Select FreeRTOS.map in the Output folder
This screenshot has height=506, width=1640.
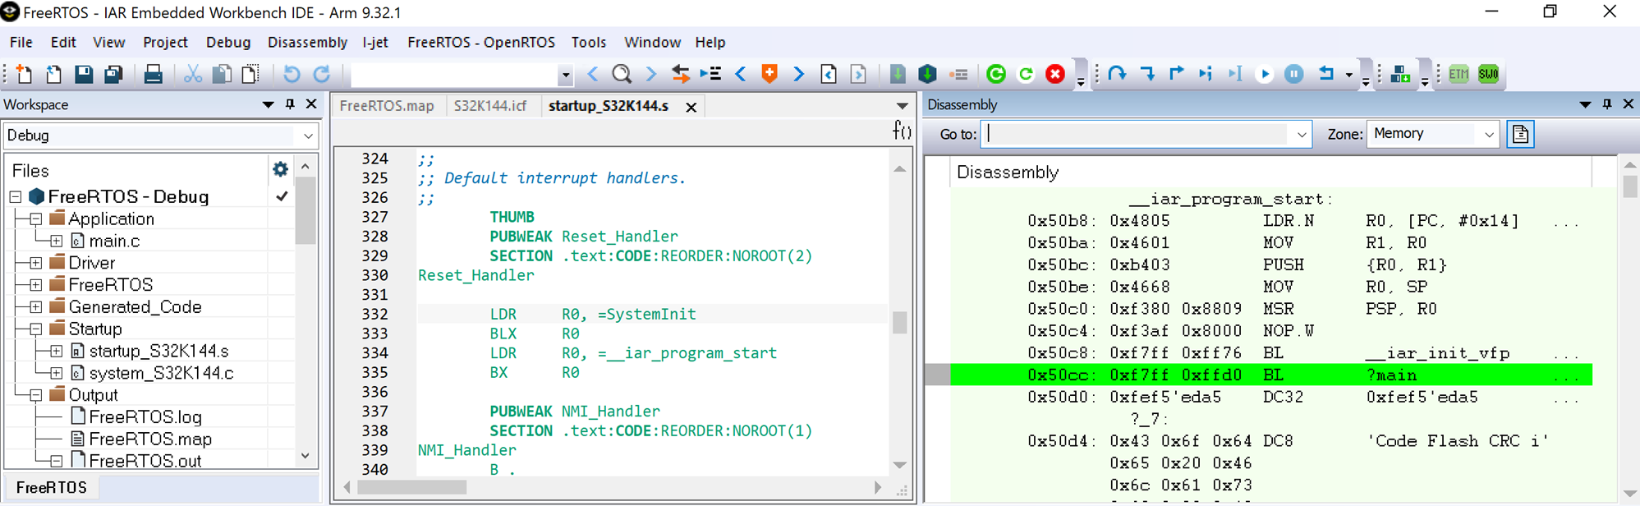(150, 439)
